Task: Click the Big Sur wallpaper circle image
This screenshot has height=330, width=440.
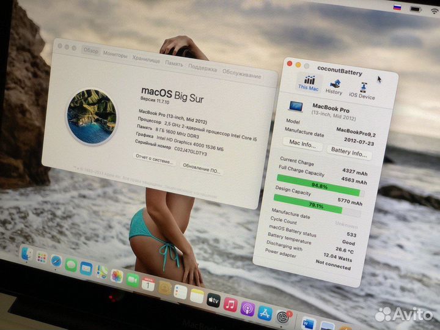Action: (92, 116)
